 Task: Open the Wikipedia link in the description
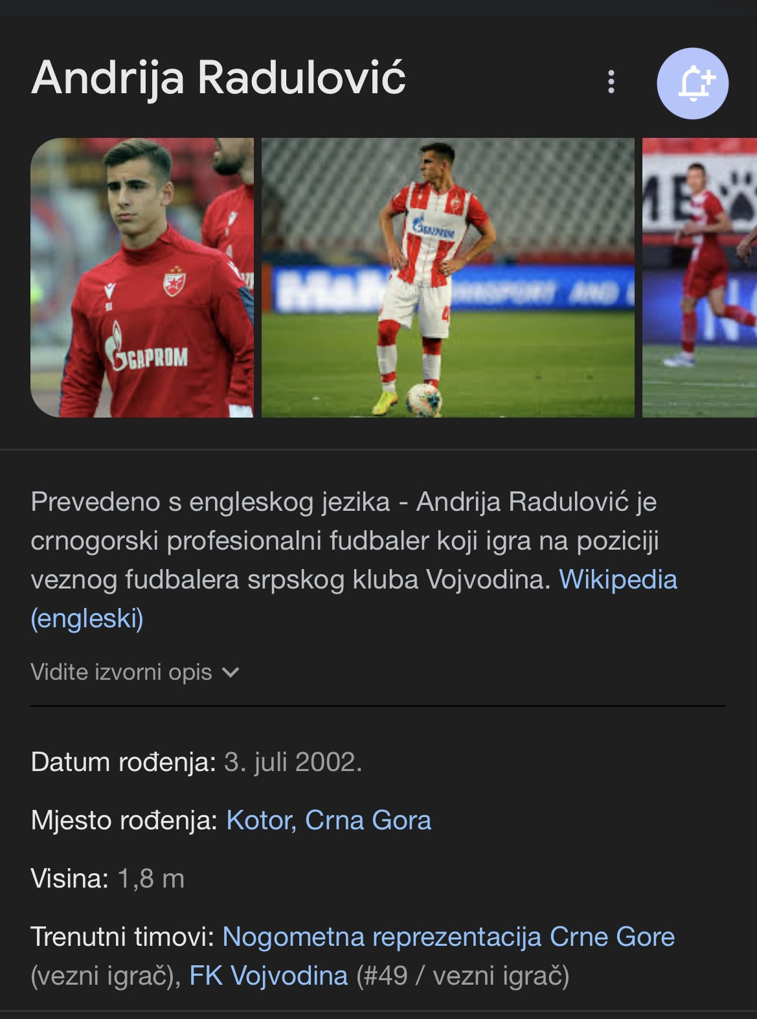(618, 579)
